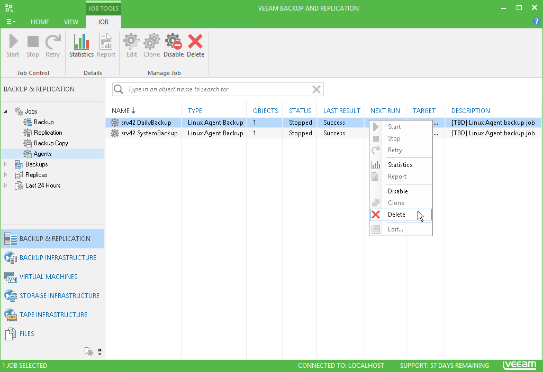Open the Tape Infrastructure view
This screenshot has height=372, width=543.
click(52, 314)
